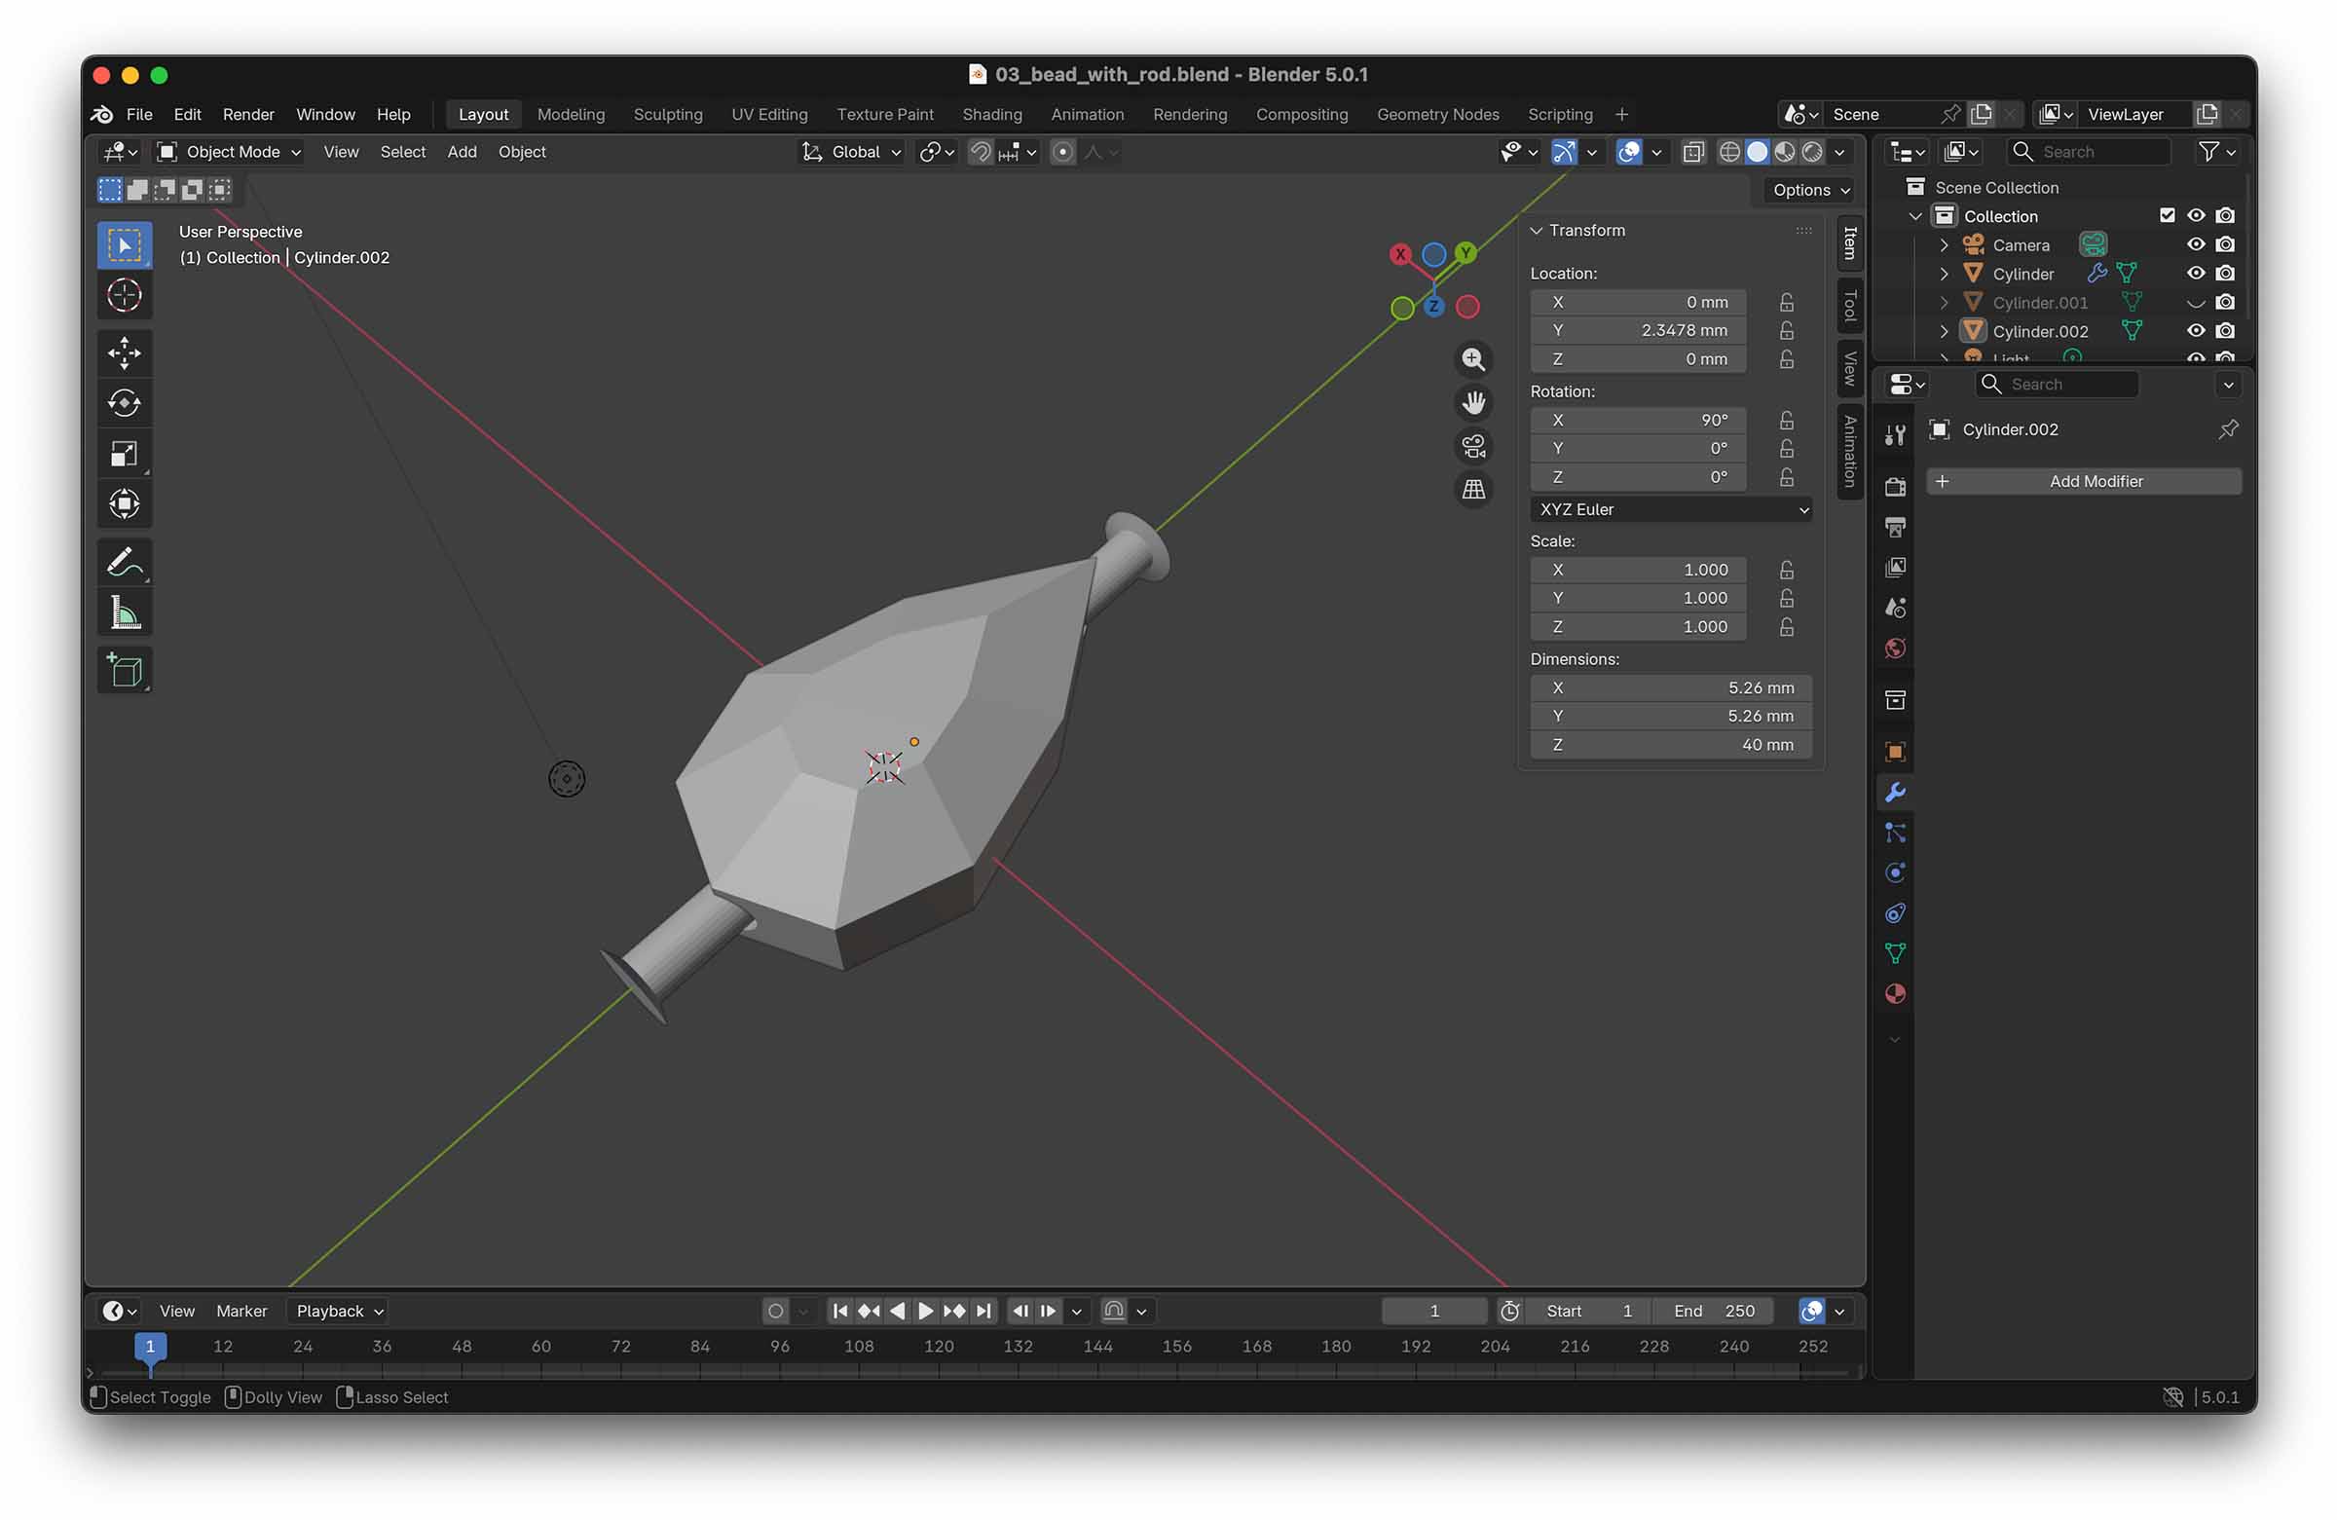Image resolution: width=2337 pixels, height=1520 pixels.
Task: Open the Render menu
Action: 247,114
